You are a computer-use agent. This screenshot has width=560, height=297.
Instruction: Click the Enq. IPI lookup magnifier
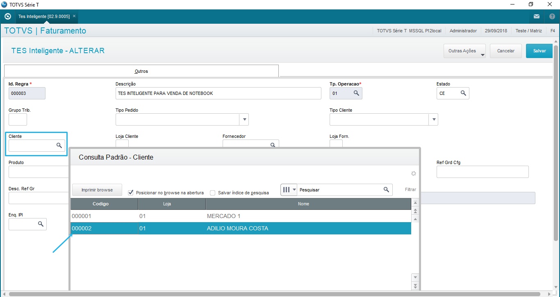[x=41, y=224]
